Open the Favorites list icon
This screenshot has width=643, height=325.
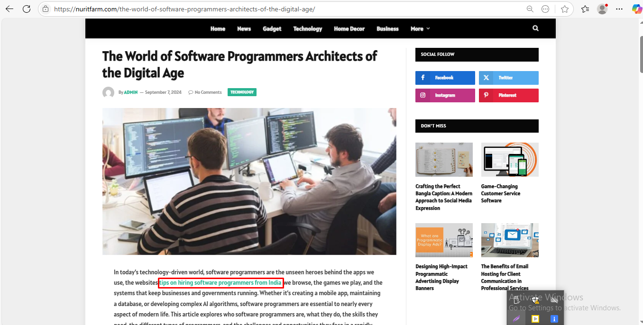585,9
